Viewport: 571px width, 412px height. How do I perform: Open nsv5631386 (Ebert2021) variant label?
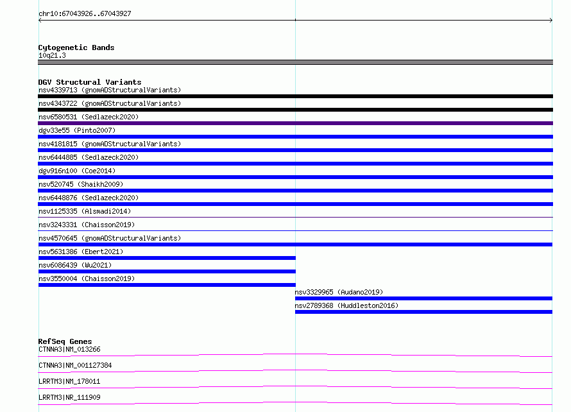point(81,252)
